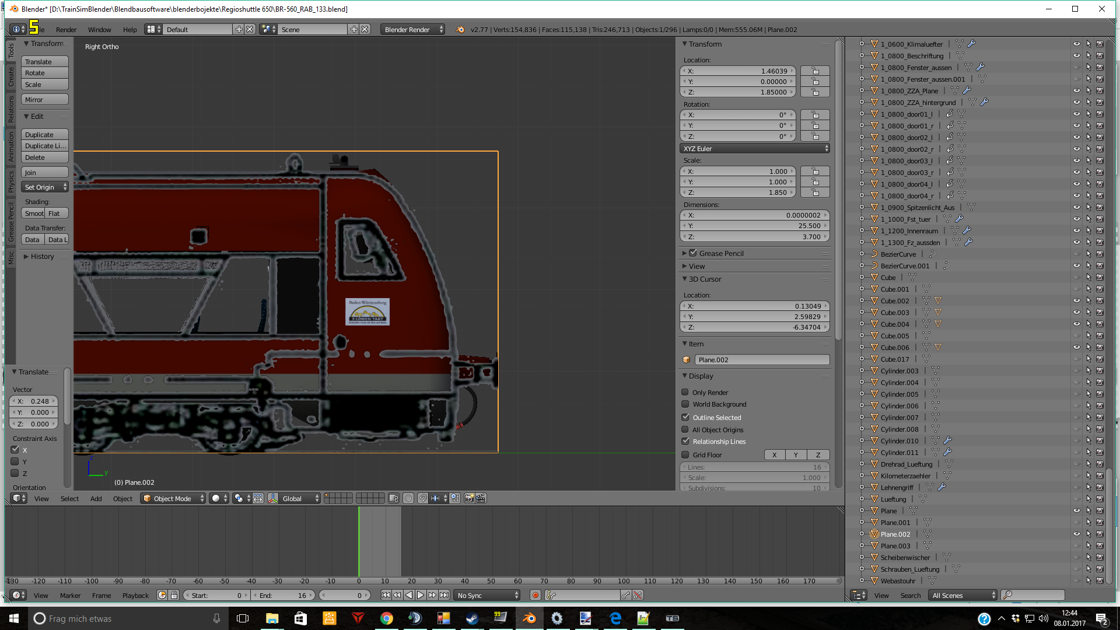Open the viewport shading selector icon
Viewport: 1120px width, 630px height.
click(x=219, y=498)
